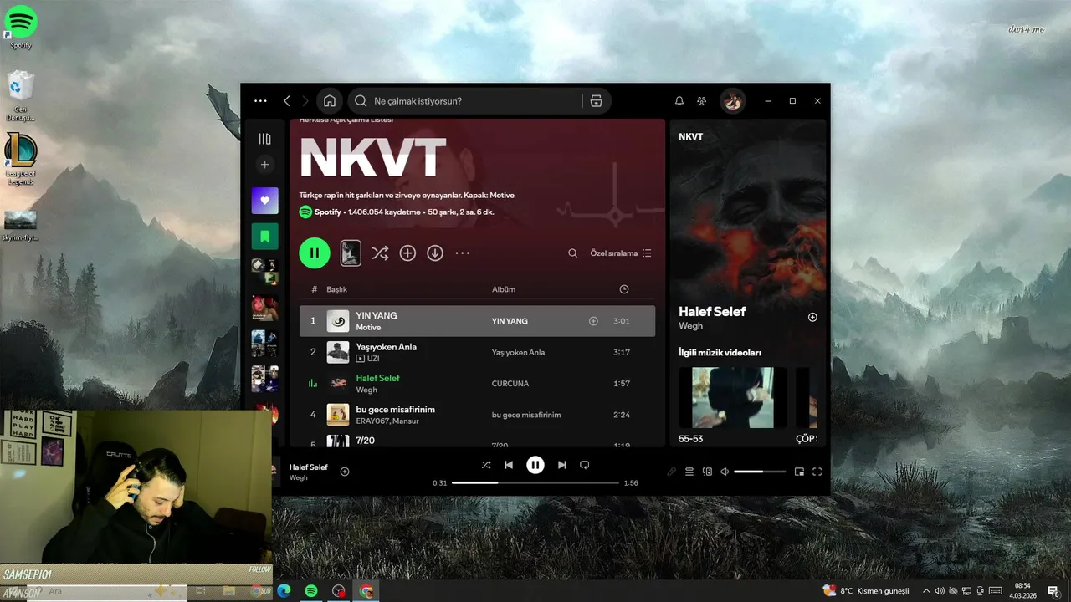Open the Browse icon in search bar
This screenshot has height=602, width=1071.
click(596, 101)
